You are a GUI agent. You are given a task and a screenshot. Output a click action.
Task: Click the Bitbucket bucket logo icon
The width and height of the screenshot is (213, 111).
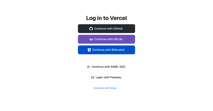[x=89, y=50]
